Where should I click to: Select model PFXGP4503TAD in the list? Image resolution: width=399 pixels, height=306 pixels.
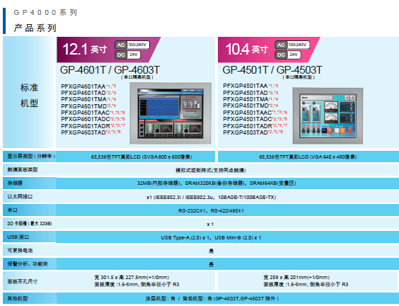[245, 132]
